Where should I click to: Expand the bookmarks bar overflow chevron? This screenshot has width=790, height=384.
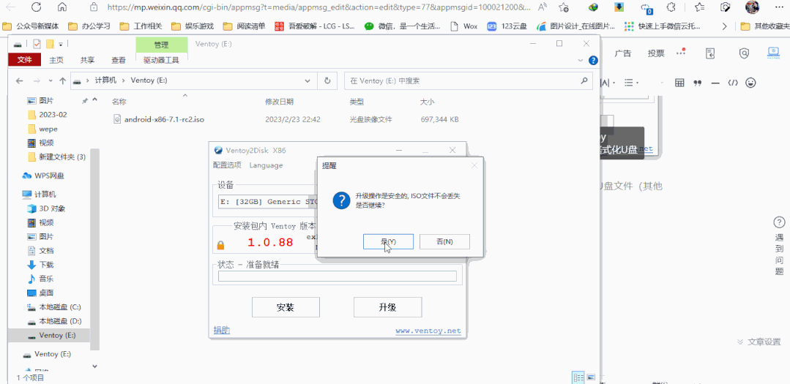point(725,26)
